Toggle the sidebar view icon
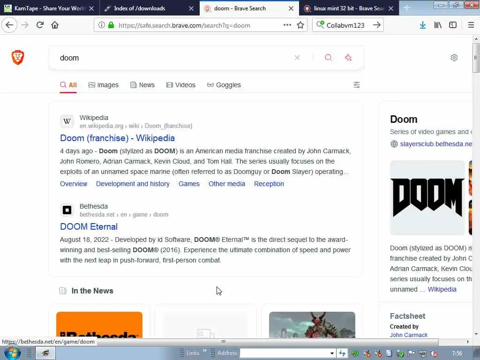 [453, 25]
